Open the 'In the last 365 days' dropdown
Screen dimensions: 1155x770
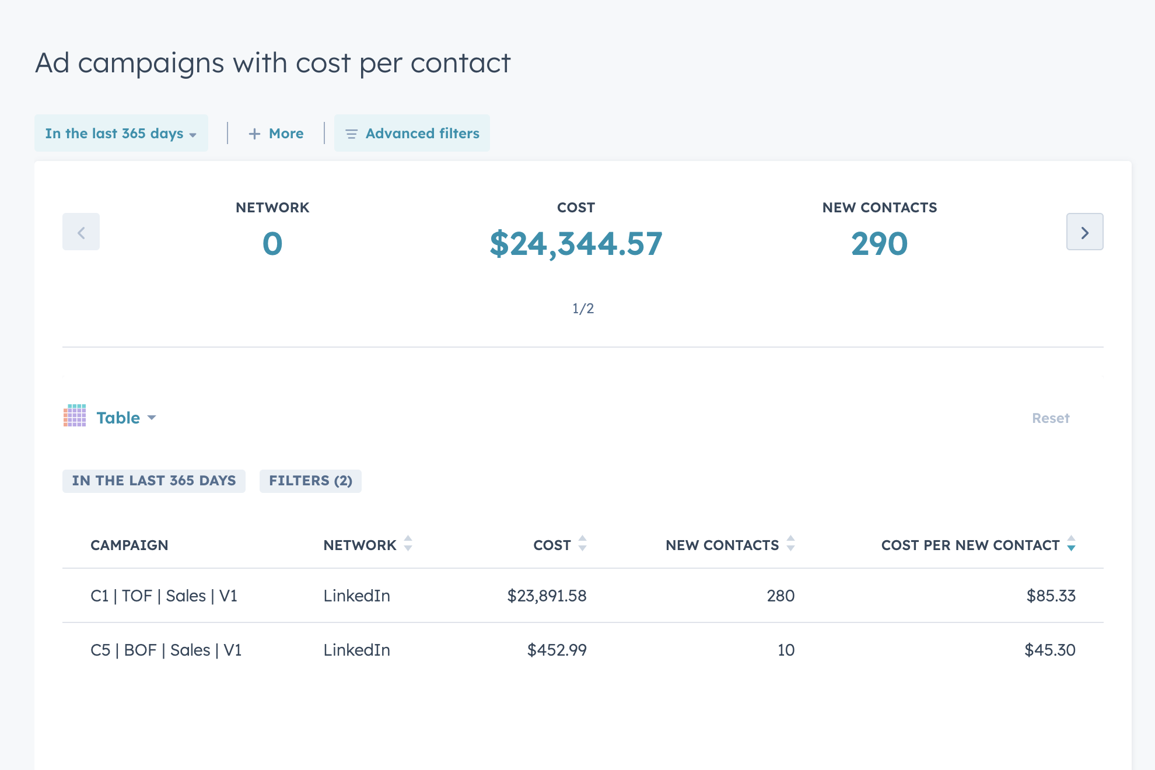121,134
